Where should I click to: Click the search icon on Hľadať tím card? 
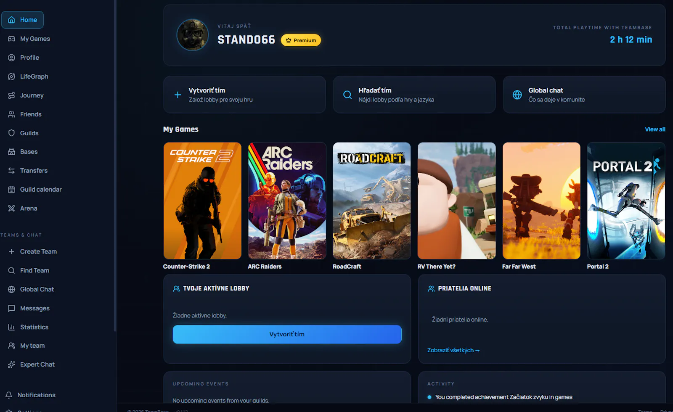(x=347, y=95)
